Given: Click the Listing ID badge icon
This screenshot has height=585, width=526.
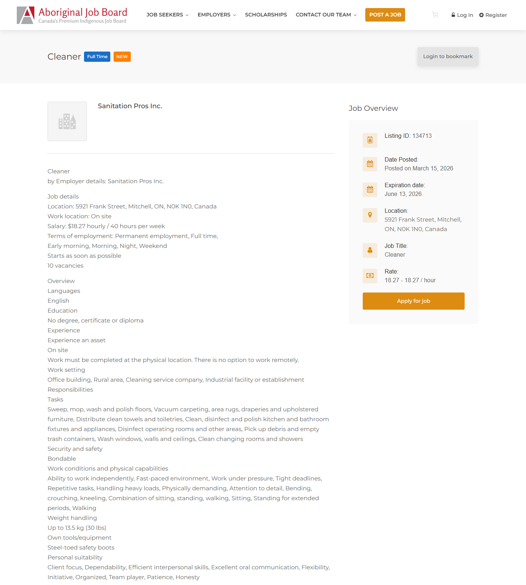Looking at the screenshot, I should pos(370,140).
